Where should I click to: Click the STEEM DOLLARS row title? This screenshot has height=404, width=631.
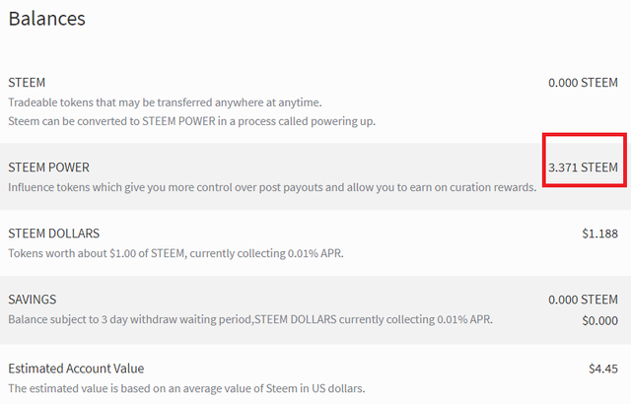(53, 234)
